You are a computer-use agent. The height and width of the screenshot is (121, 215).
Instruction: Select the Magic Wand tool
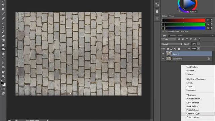(3, 5)
